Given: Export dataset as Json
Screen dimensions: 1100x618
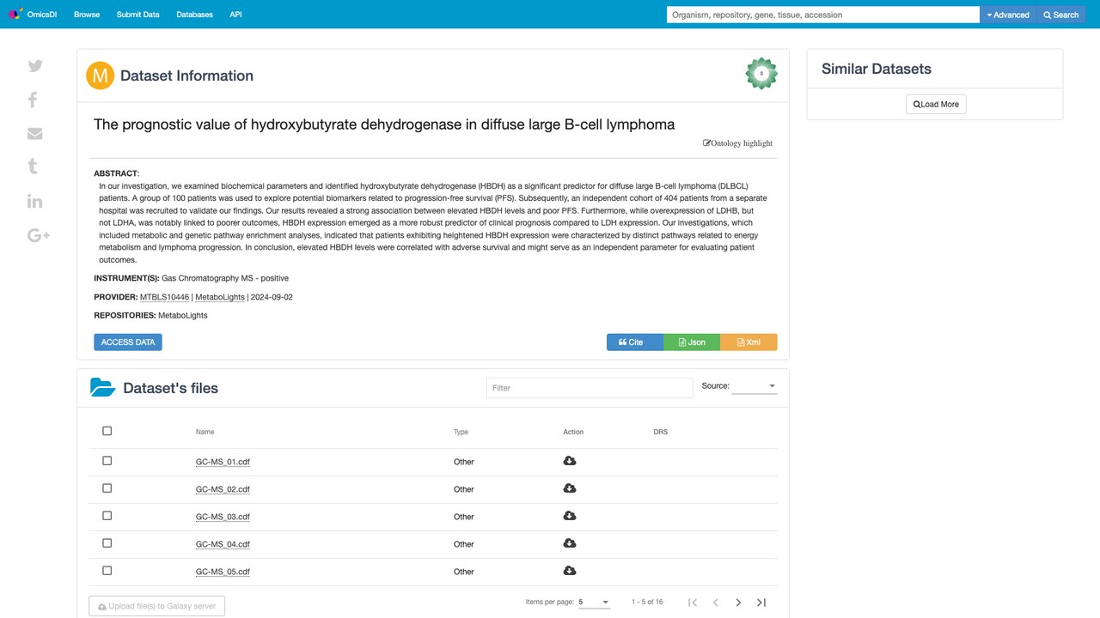Looking at the screenshot, I should coord(692,342).
